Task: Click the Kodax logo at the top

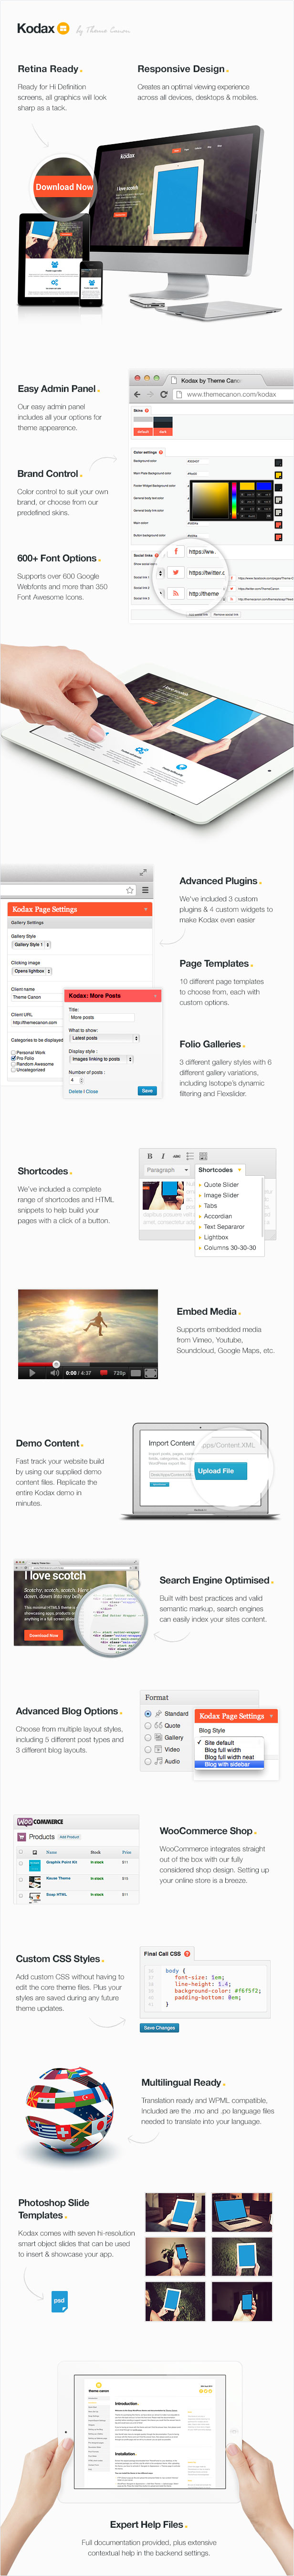Action: pos(43,28)
